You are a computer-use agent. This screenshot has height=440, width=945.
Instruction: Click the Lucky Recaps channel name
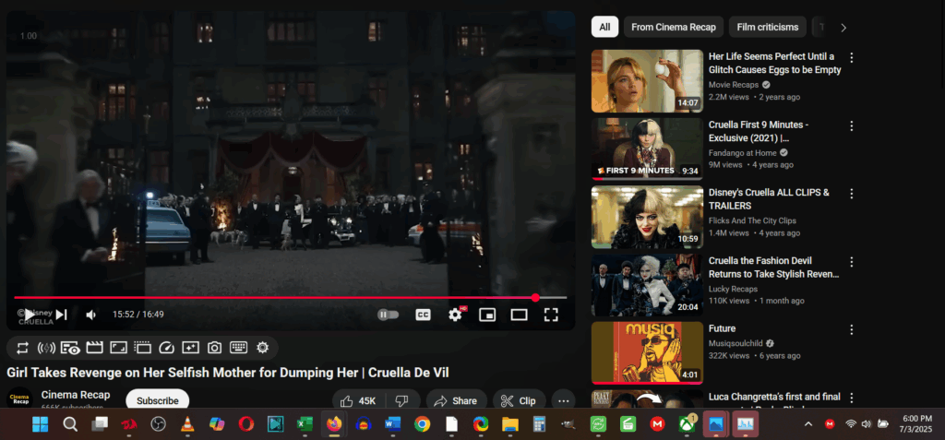point(733,289)
